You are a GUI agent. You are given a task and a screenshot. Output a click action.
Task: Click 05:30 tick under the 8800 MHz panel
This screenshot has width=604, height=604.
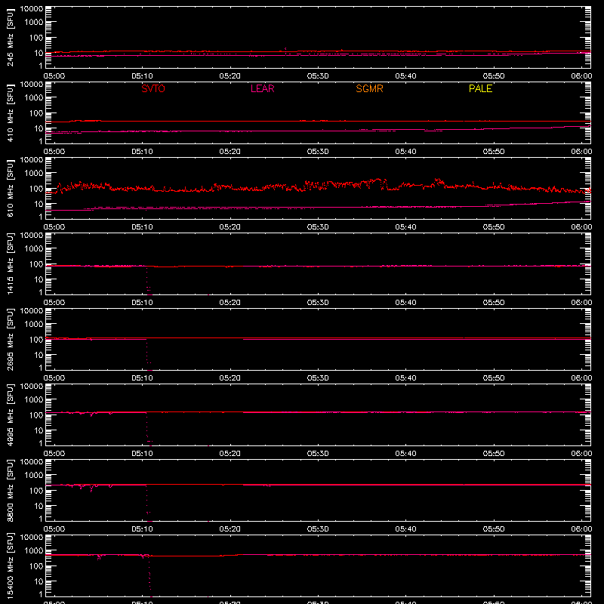click(x=318, y=529)
